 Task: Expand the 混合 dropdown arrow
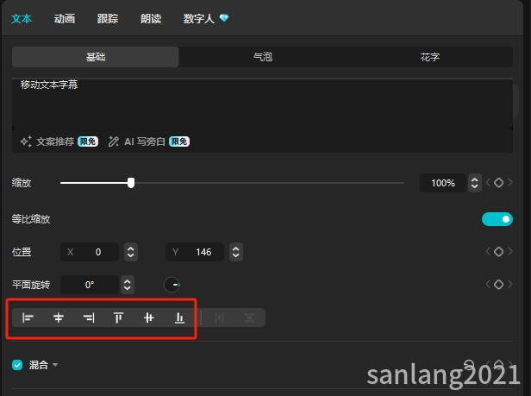click(55, 365)
